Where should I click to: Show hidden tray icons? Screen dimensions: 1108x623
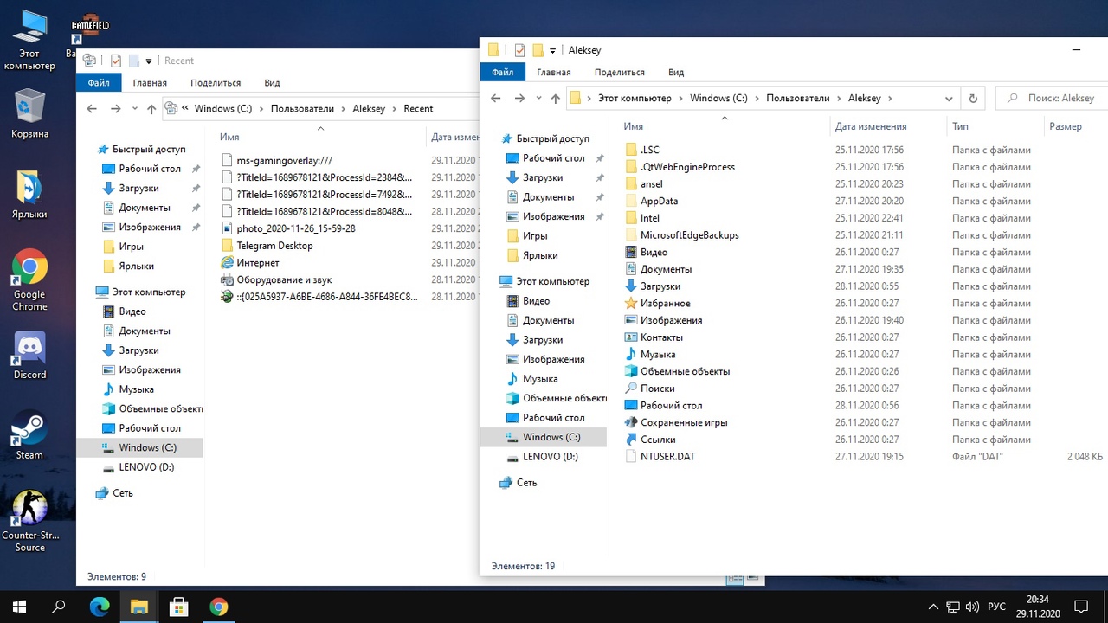tap(933, 607)
